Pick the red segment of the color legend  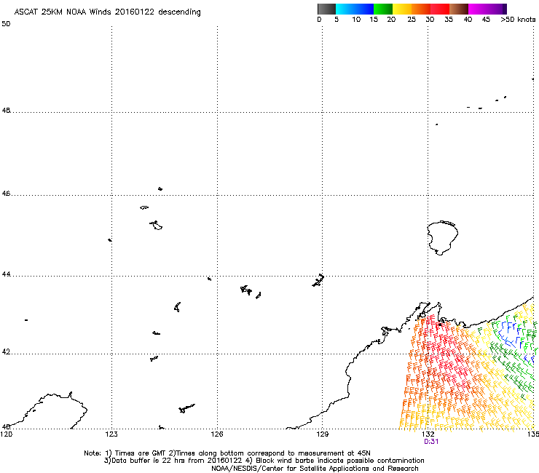[440, 9]
